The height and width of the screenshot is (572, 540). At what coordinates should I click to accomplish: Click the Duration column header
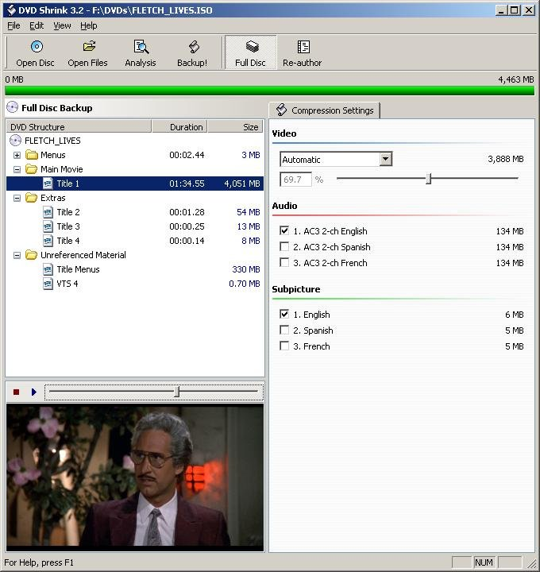(x=187, y=126)
